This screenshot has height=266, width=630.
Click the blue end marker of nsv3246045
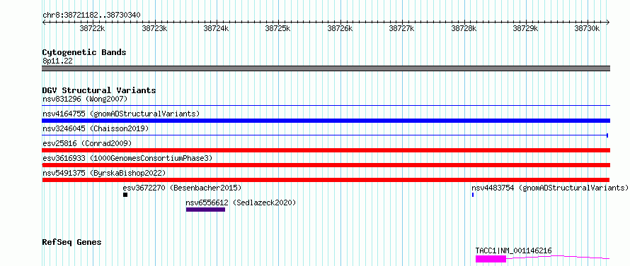pyautogui.click(x=607, y=135)
